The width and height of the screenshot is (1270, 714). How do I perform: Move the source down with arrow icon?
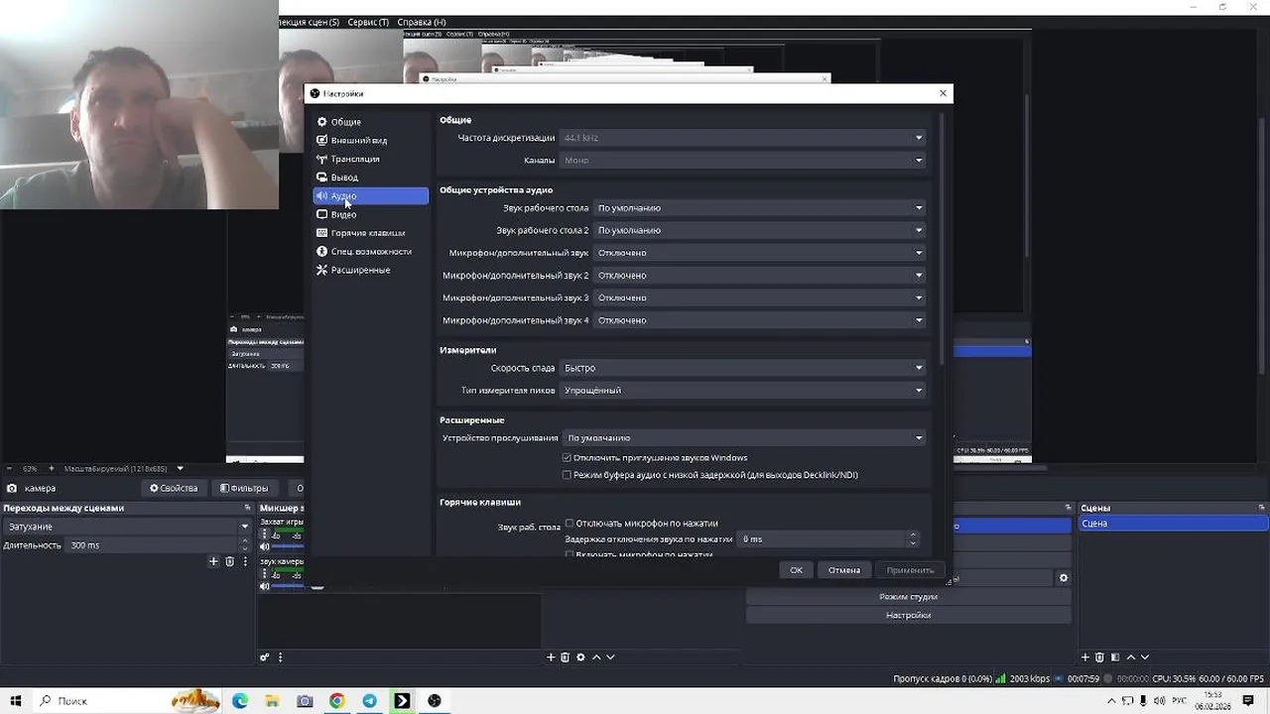tap(610, 656)
